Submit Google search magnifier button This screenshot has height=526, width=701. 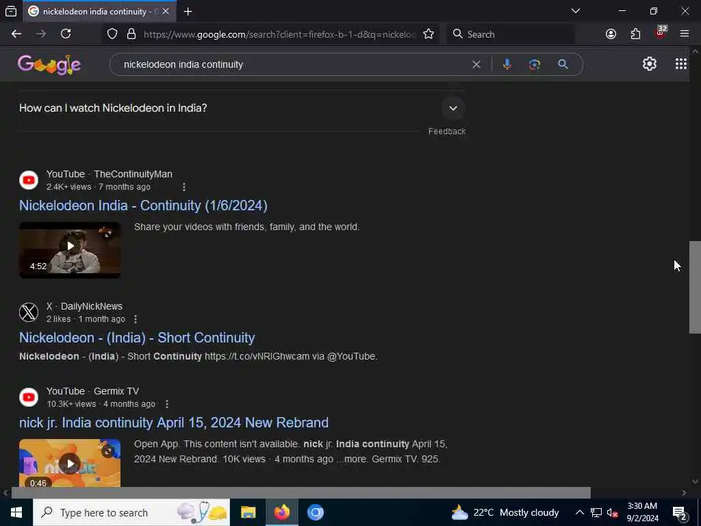tap(563, 64)
